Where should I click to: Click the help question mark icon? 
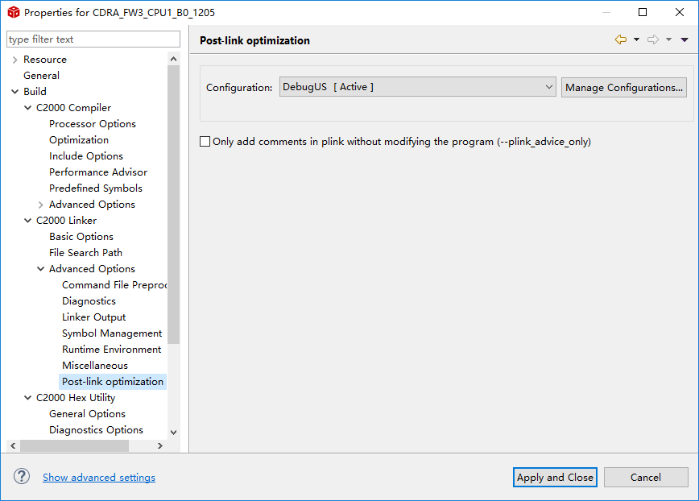[x=22, y=477]
